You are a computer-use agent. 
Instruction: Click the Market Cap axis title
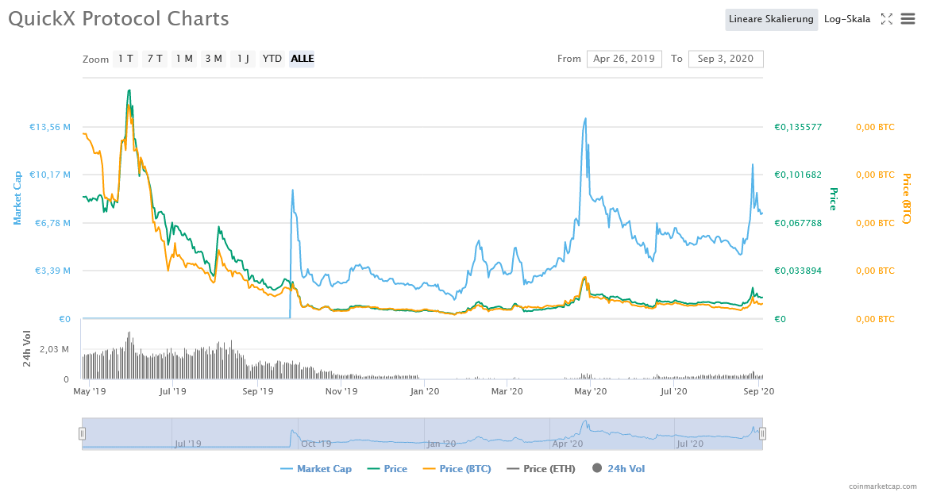[17, 198]
